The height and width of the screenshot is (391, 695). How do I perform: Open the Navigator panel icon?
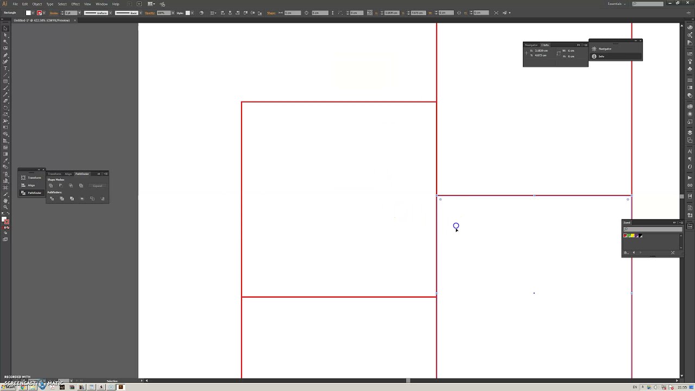[x=594, y=49]
